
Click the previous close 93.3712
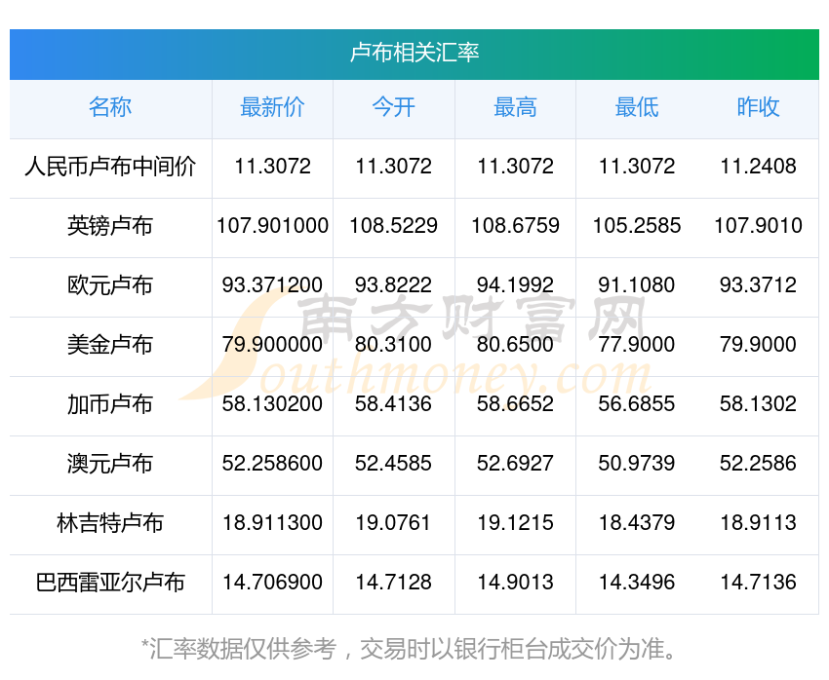758,285
